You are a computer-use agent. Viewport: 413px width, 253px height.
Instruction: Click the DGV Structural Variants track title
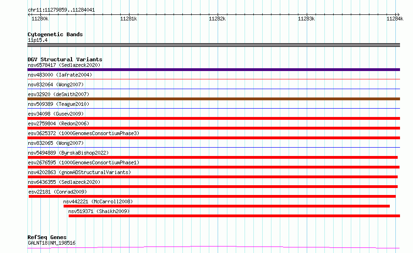pos(65,59)
